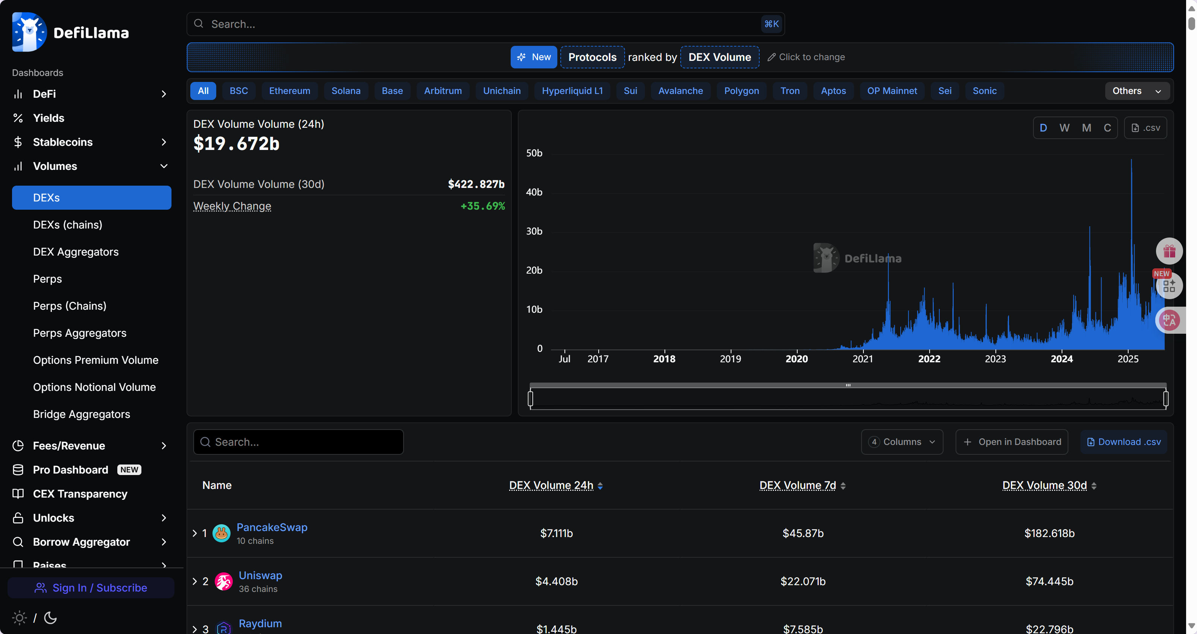Click the table search magnifier icon
The image size is (1197, 634).
pyautogui.click(x=205, y=442)
